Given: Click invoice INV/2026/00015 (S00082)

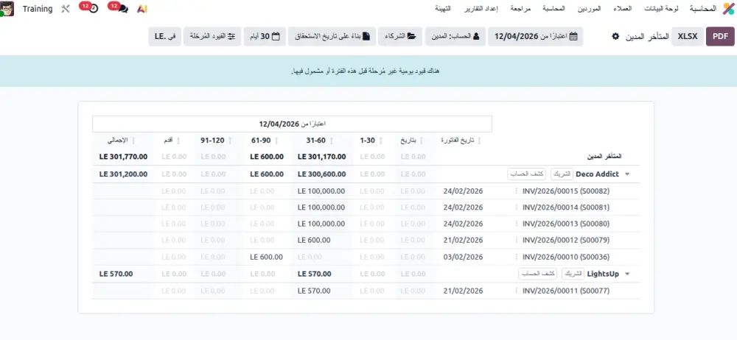Looking at the screenshot, I should click(566, 191).
